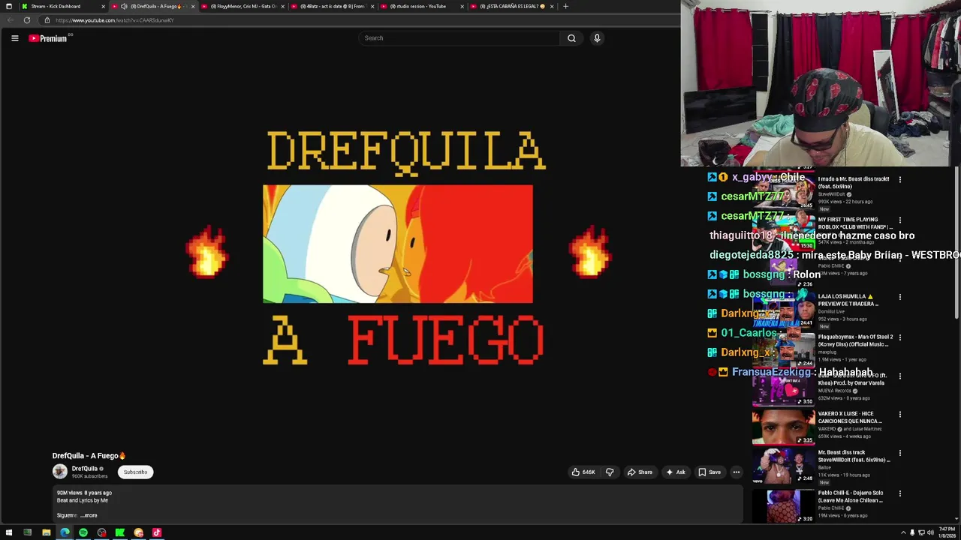961x540 pixels.
Task: Open Pablo Chill-E - Dejame Solo title
Action: tap(852, 496)
